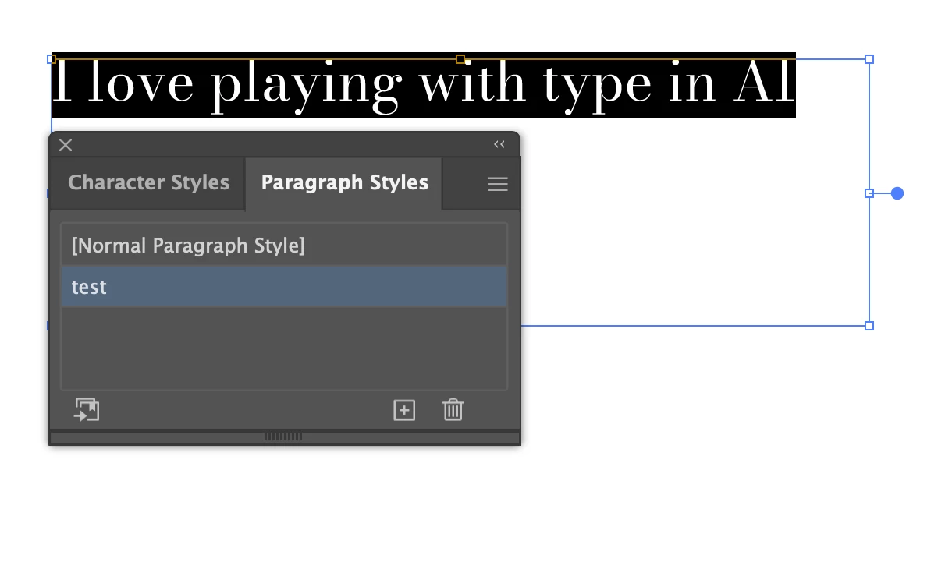Screen dimensions: 952x583
Task: Click the top-center handle of the text frame
Action: [460, 59]
